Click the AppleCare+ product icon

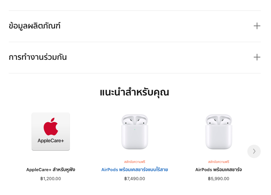(51, 132)
